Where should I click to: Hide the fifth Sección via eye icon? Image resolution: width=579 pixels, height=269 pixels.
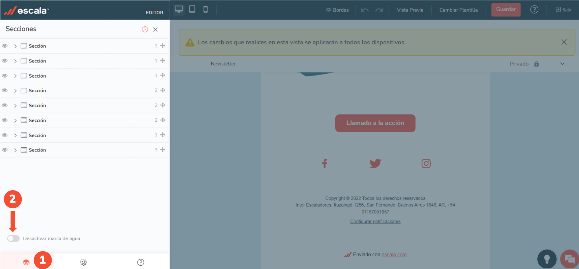point(5,105)
